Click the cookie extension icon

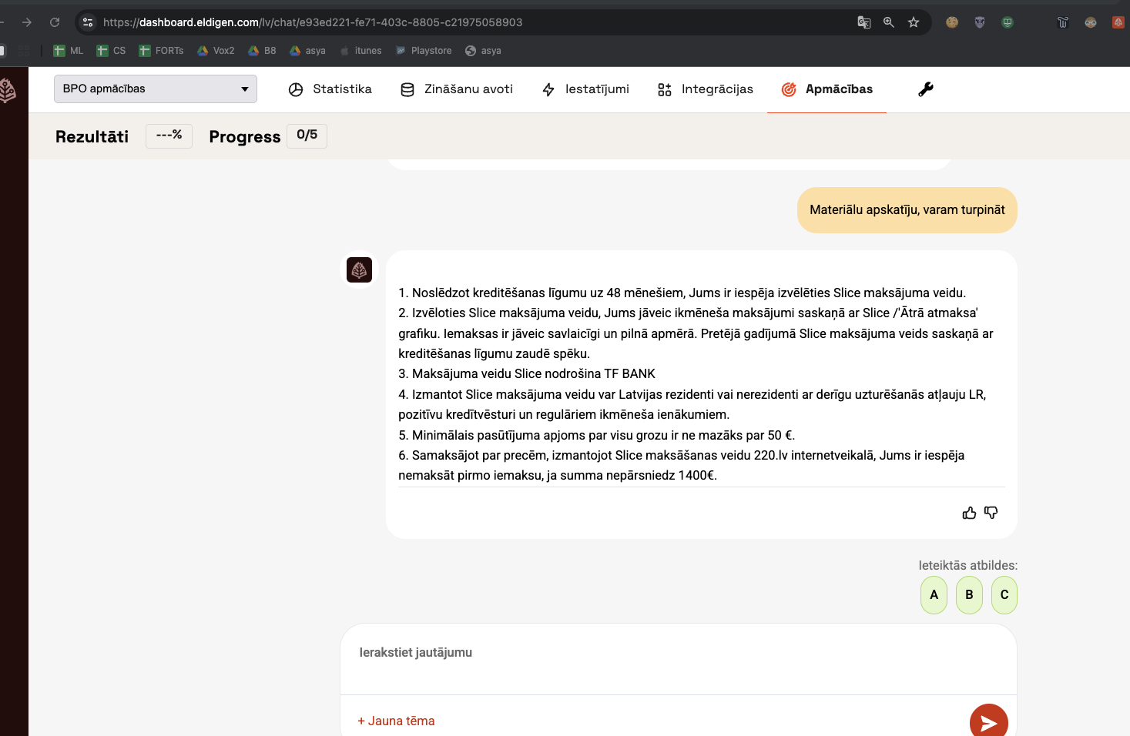(952, 22)
